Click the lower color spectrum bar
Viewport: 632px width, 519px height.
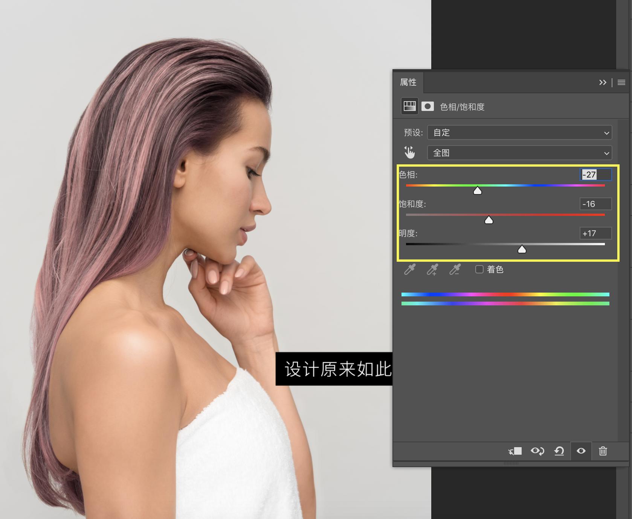[x=505, y=304]
